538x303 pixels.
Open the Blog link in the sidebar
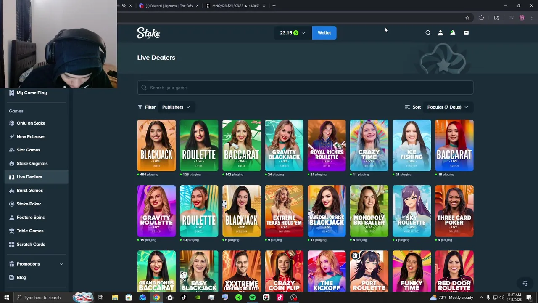pyautogui.click(x=21, y=277)
